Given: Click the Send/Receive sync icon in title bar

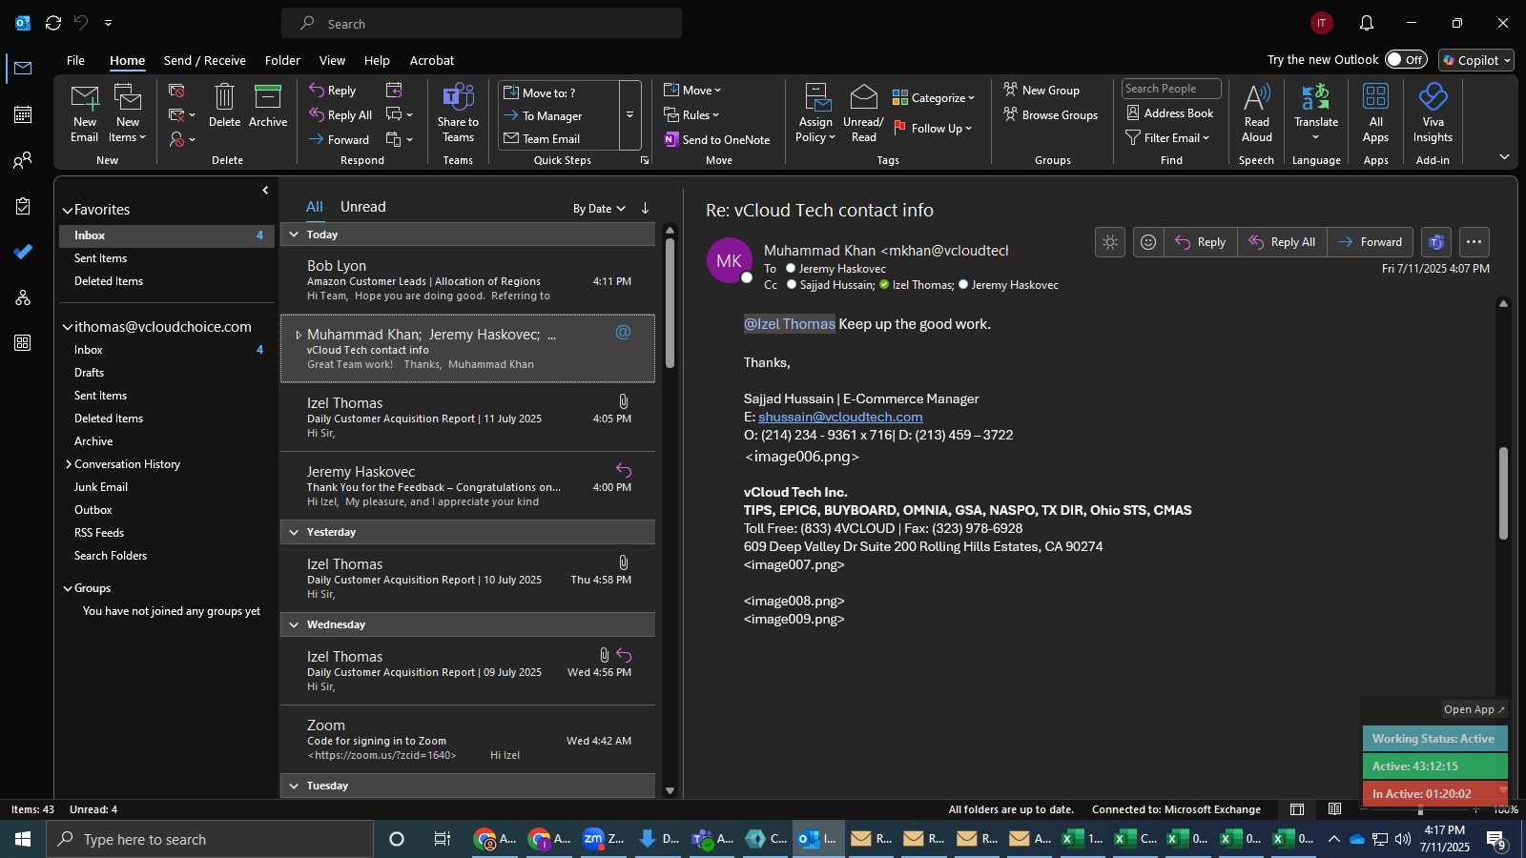Looking at the screenshot, I should click(x=53, y=23).
